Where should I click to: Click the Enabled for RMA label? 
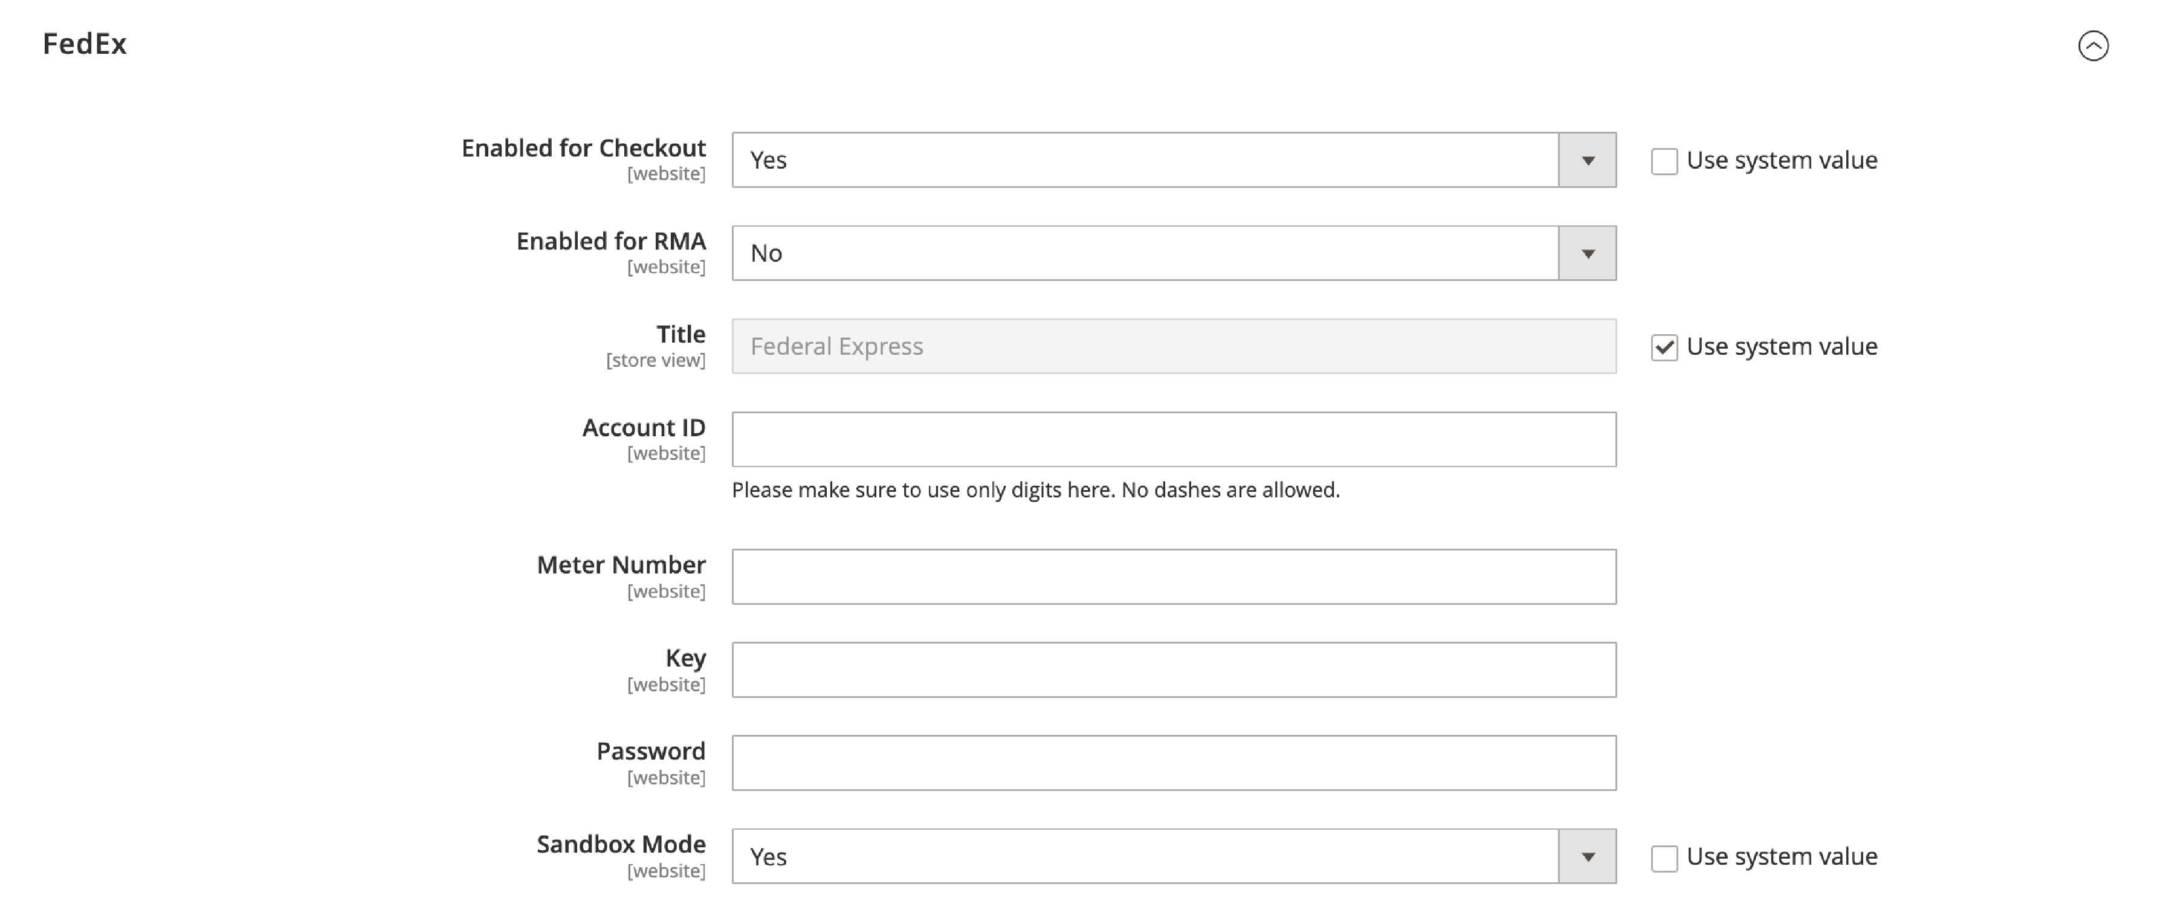[x=611, y=241]
